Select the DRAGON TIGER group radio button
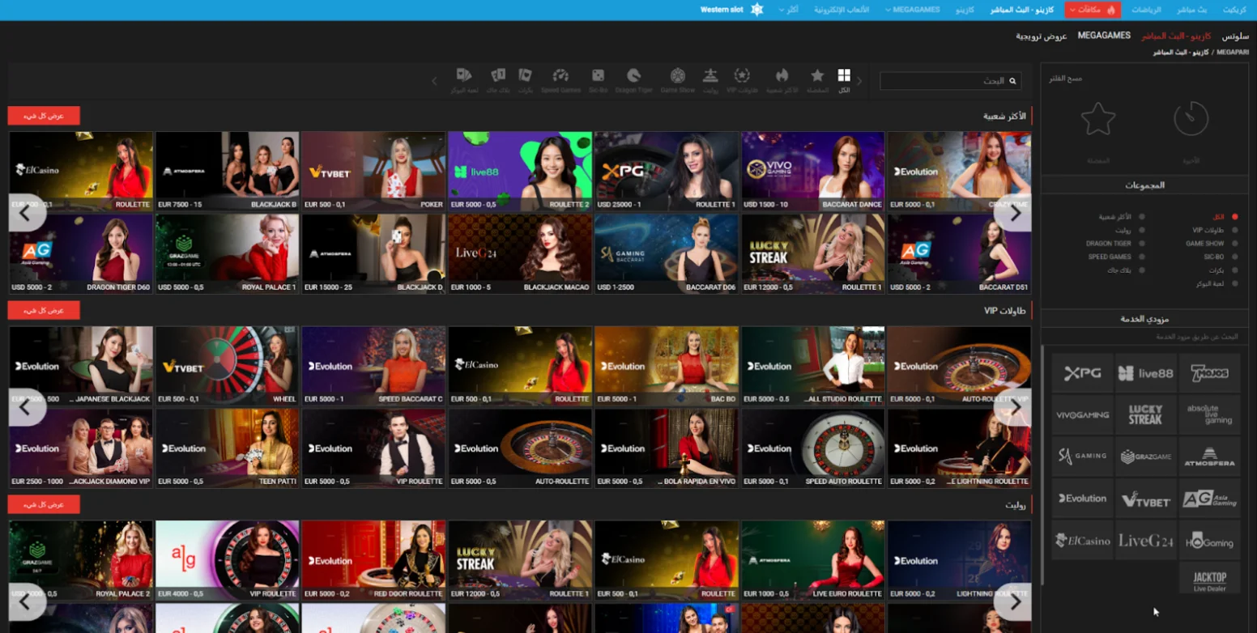Screen dimensions: 1257x633 click(1142, 244)
